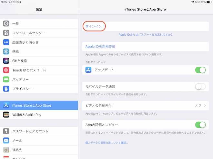Select コントロールセンター menu item

coord(39,33)
